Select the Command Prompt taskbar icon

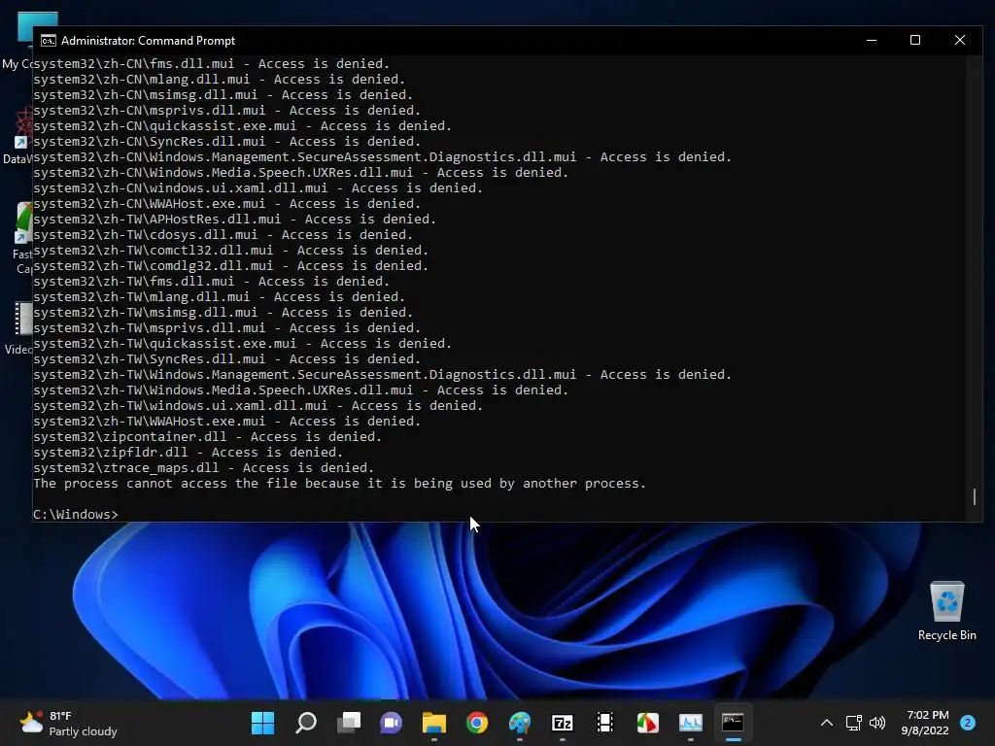click(733, 723)
